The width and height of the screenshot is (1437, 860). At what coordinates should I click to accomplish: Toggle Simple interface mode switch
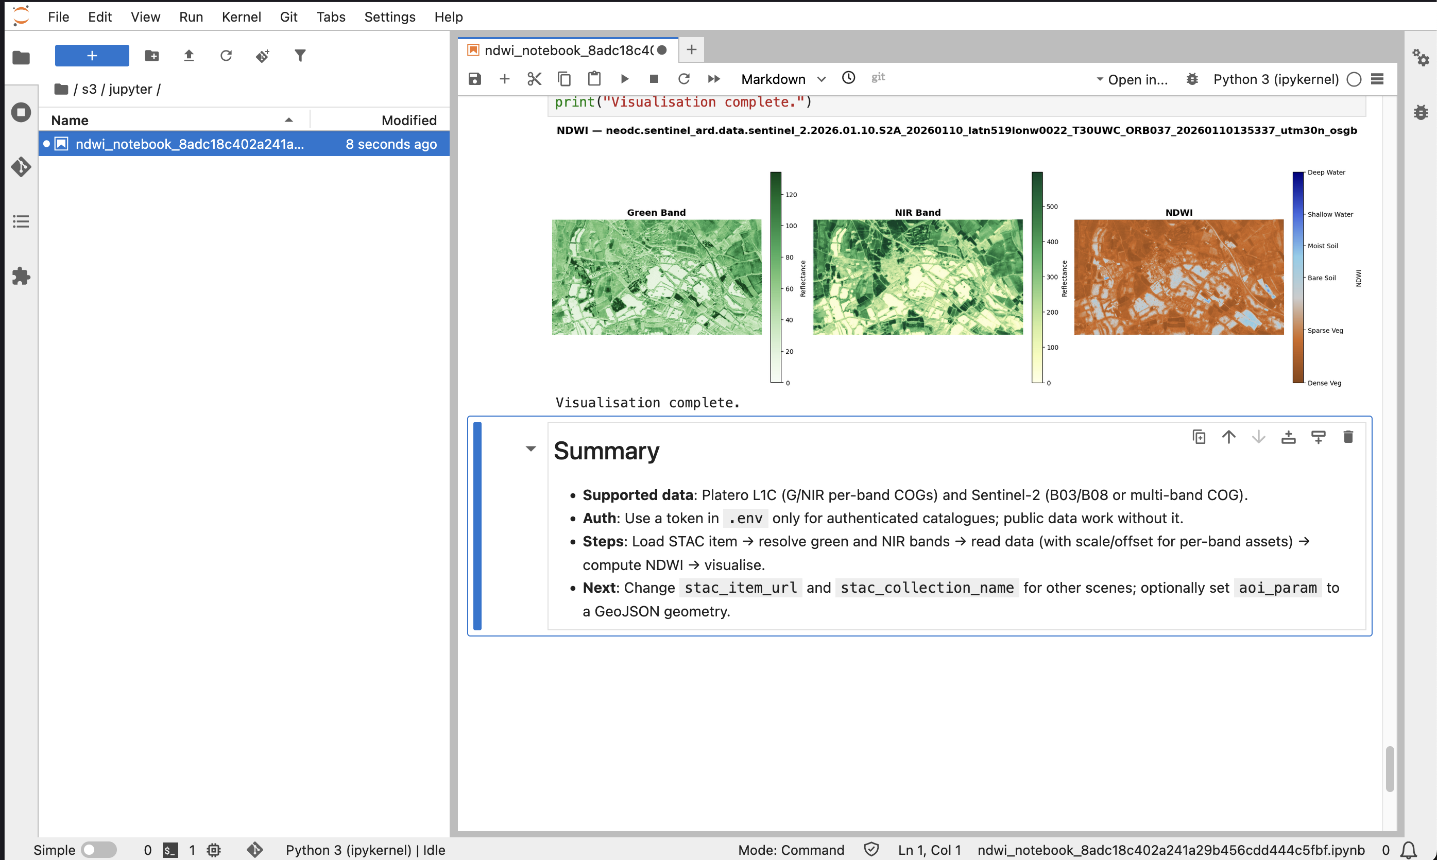(98, 850)
